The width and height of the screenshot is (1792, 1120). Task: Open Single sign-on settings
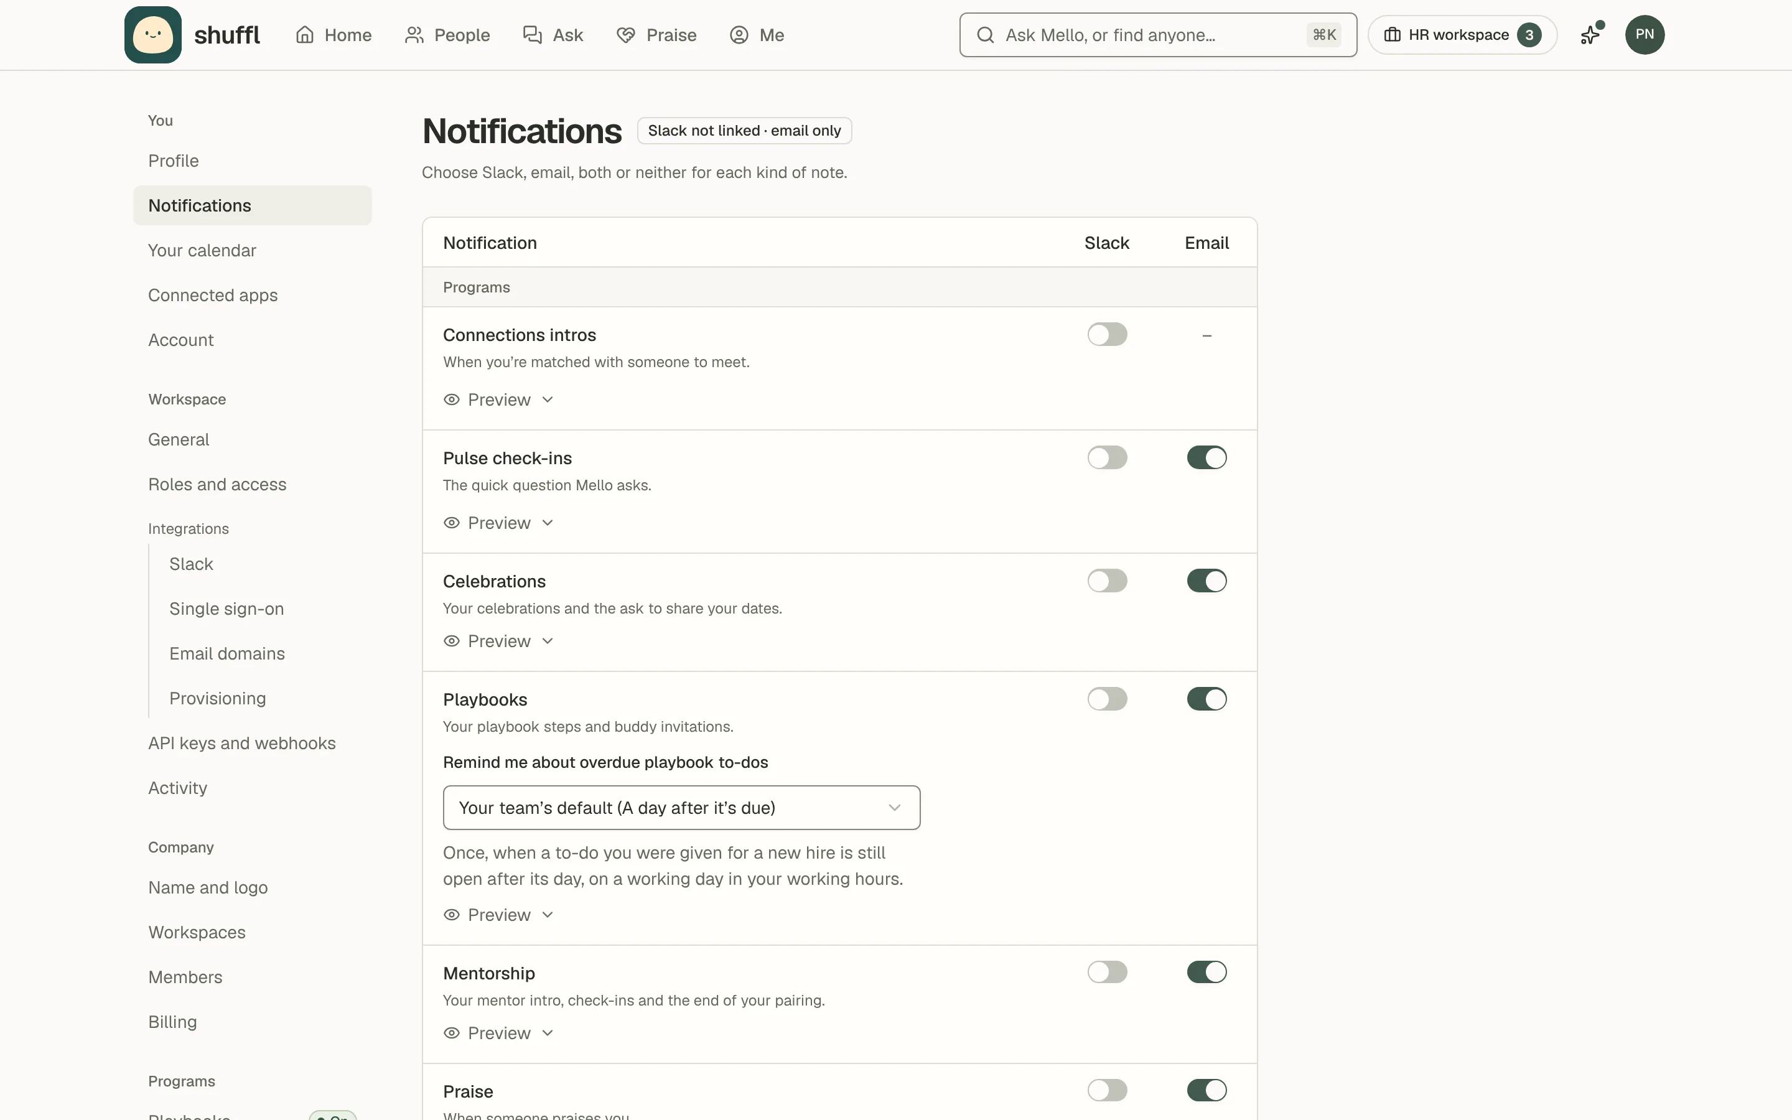(x=263, y=609)
